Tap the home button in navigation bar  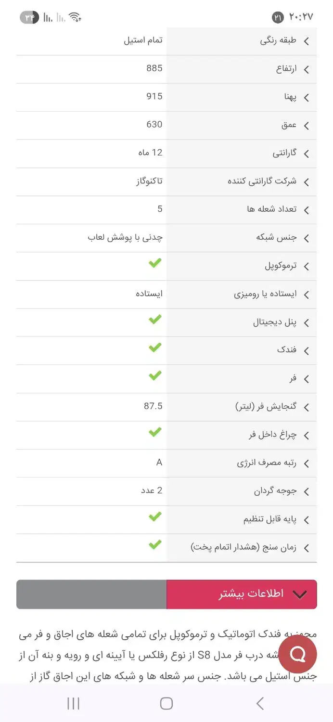pyautogui.click(x=166, y=703)
